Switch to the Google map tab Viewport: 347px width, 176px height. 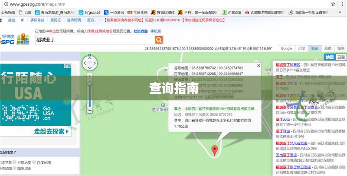(x=286, y=48)
